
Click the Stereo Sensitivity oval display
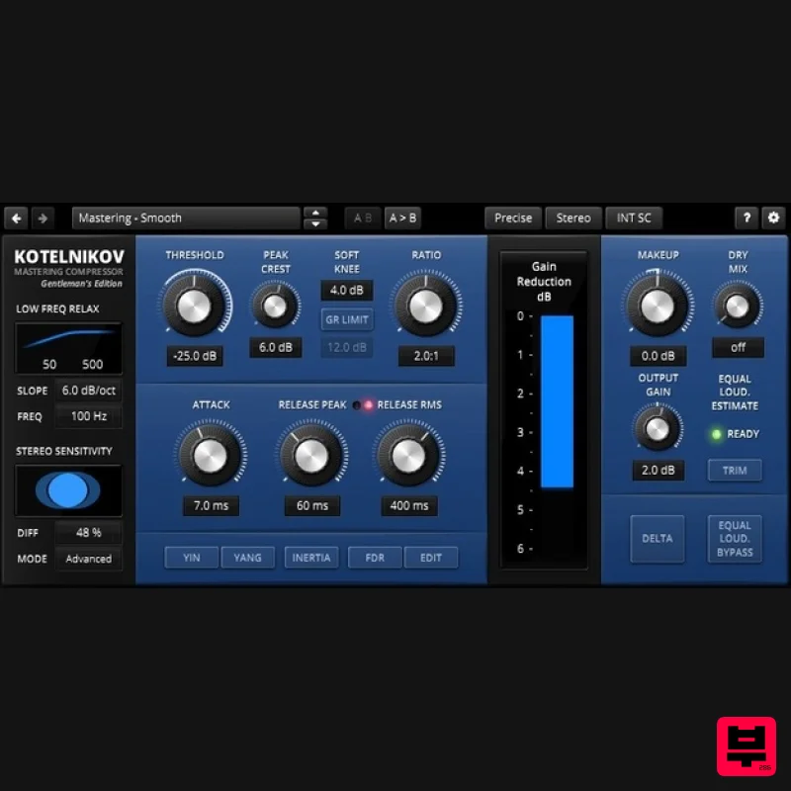tap(68, 490)
